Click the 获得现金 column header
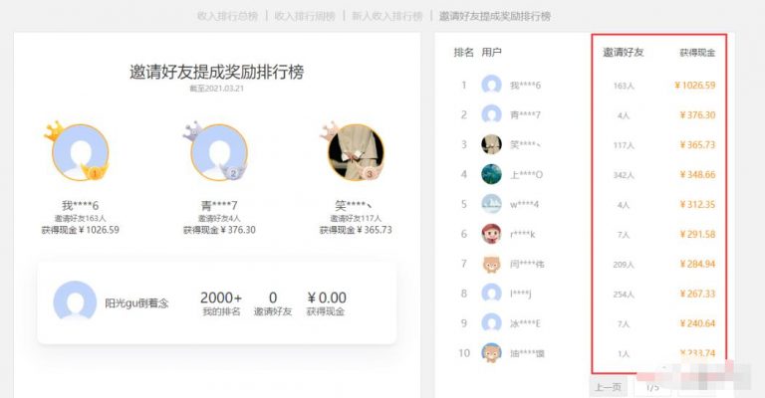Screen dimensions: 765x398 pyautogui.click(x=696, y=52)
